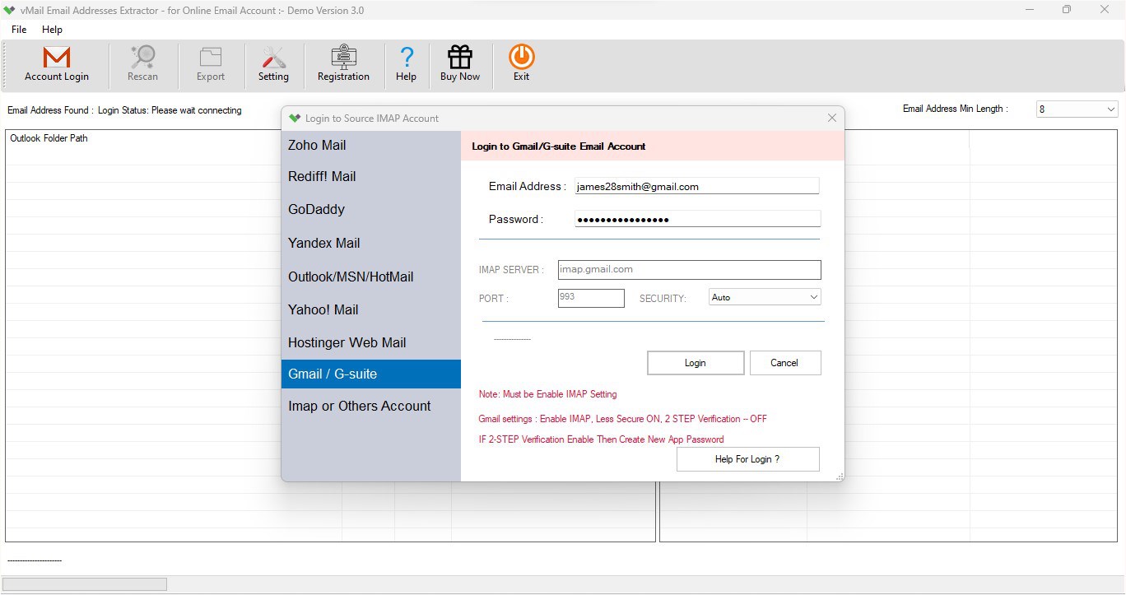Image resolution: width=1126 pixels, height=595 pixels.
Task: Click the PORT field showing 993
Action: tap(591, 297)
